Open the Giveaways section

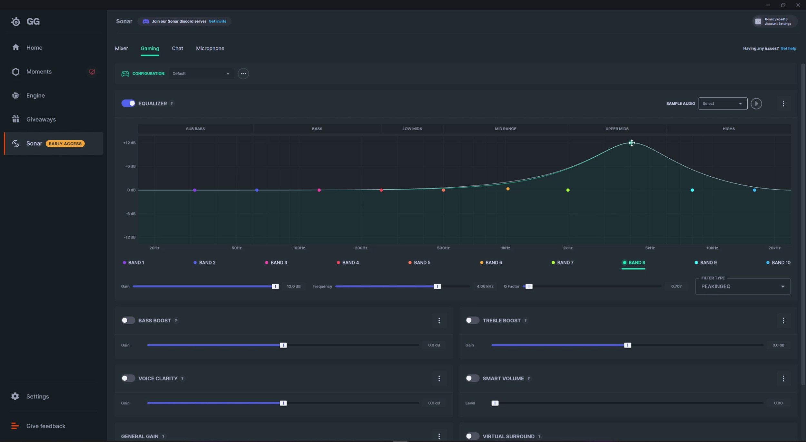point(41,119)
